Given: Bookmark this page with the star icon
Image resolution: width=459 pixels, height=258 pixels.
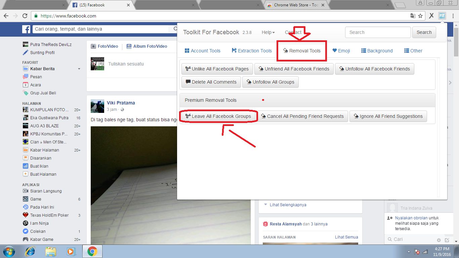Looking at the screenshot, I should click(420, 16).
